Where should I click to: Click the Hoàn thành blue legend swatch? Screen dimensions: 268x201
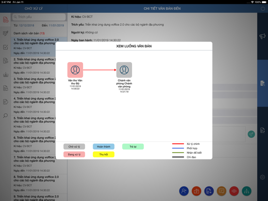click(103, 147)
